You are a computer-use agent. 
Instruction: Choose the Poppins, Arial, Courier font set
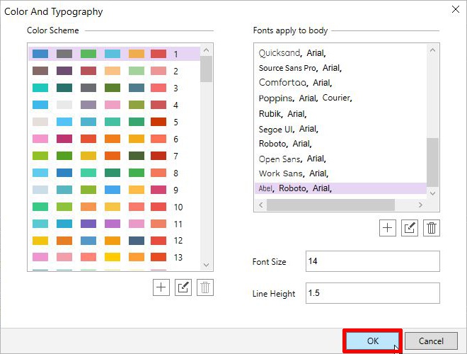click(x=306, y=98)
